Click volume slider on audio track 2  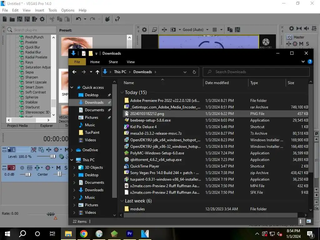(x=28, y=174)
